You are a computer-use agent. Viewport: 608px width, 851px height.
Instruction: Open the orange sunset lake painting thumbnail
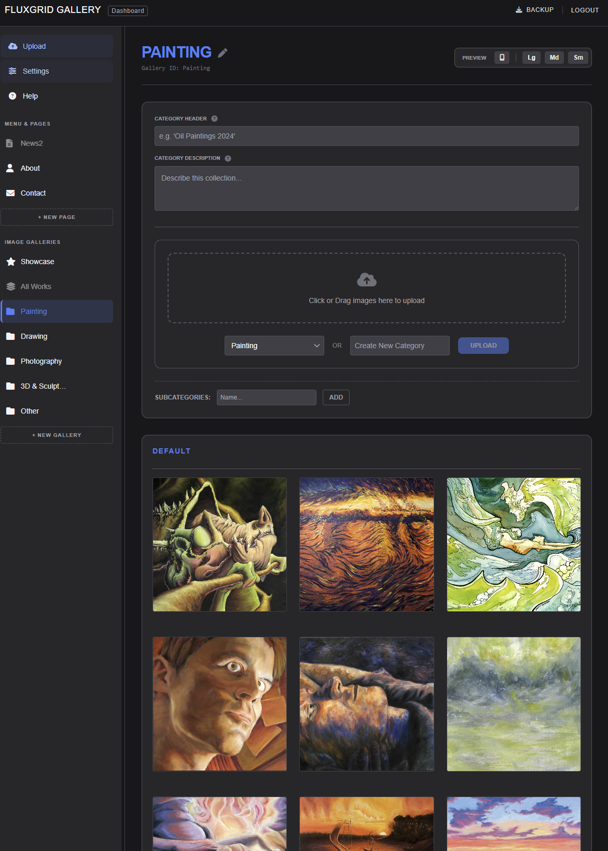pos(367,824)
